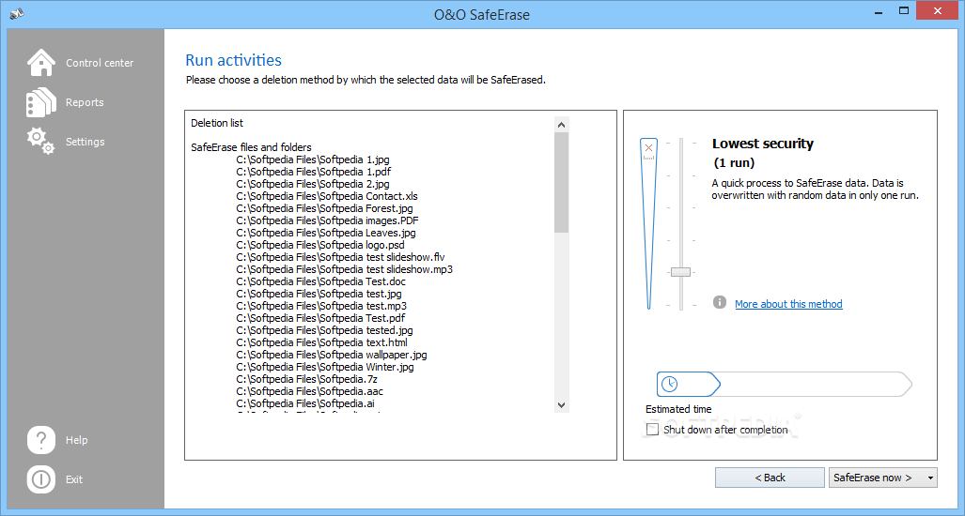Viewport: 965px width, 516px height.
Task: Close the O&O SafeErase window
Action: (938, 10)
